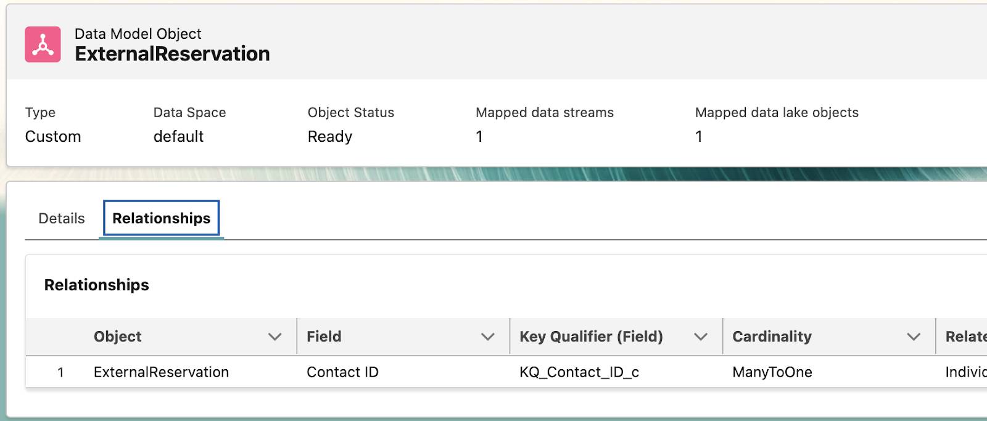This screenshot has width=987, height=421.
Task: Click the pink Data Model Object icon
Action: pyautogui.click(x=43, y=44)
